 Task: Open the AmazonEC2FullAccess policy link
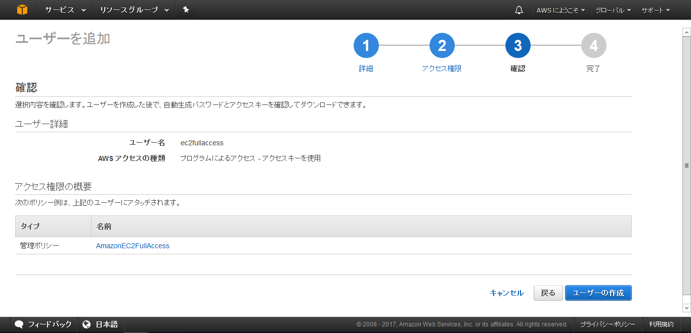click(133, 246)
